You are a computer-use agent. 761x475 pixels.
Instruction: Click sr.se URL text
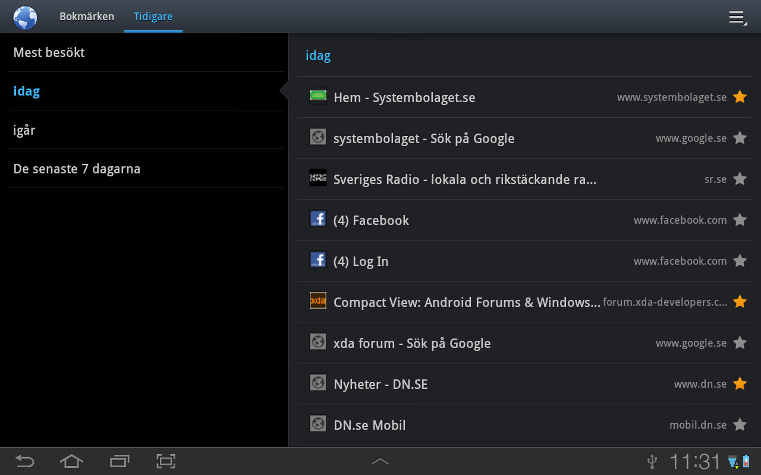716,179
